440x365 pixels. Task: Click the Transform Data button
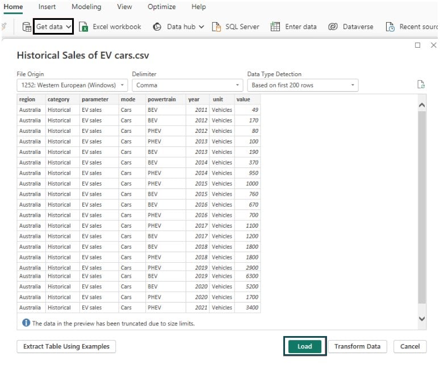[358, 346]
